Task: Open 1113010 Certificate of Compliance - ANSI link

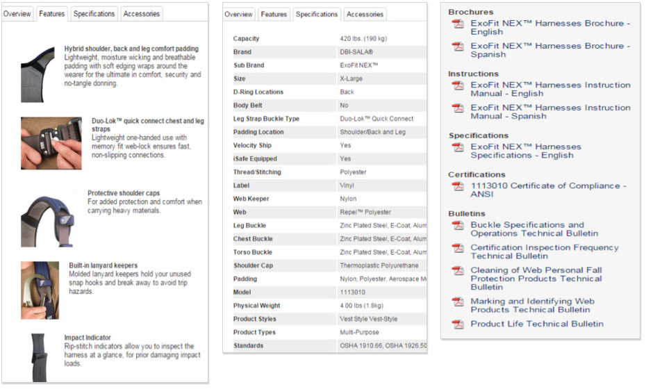Action: pos(548,190)
